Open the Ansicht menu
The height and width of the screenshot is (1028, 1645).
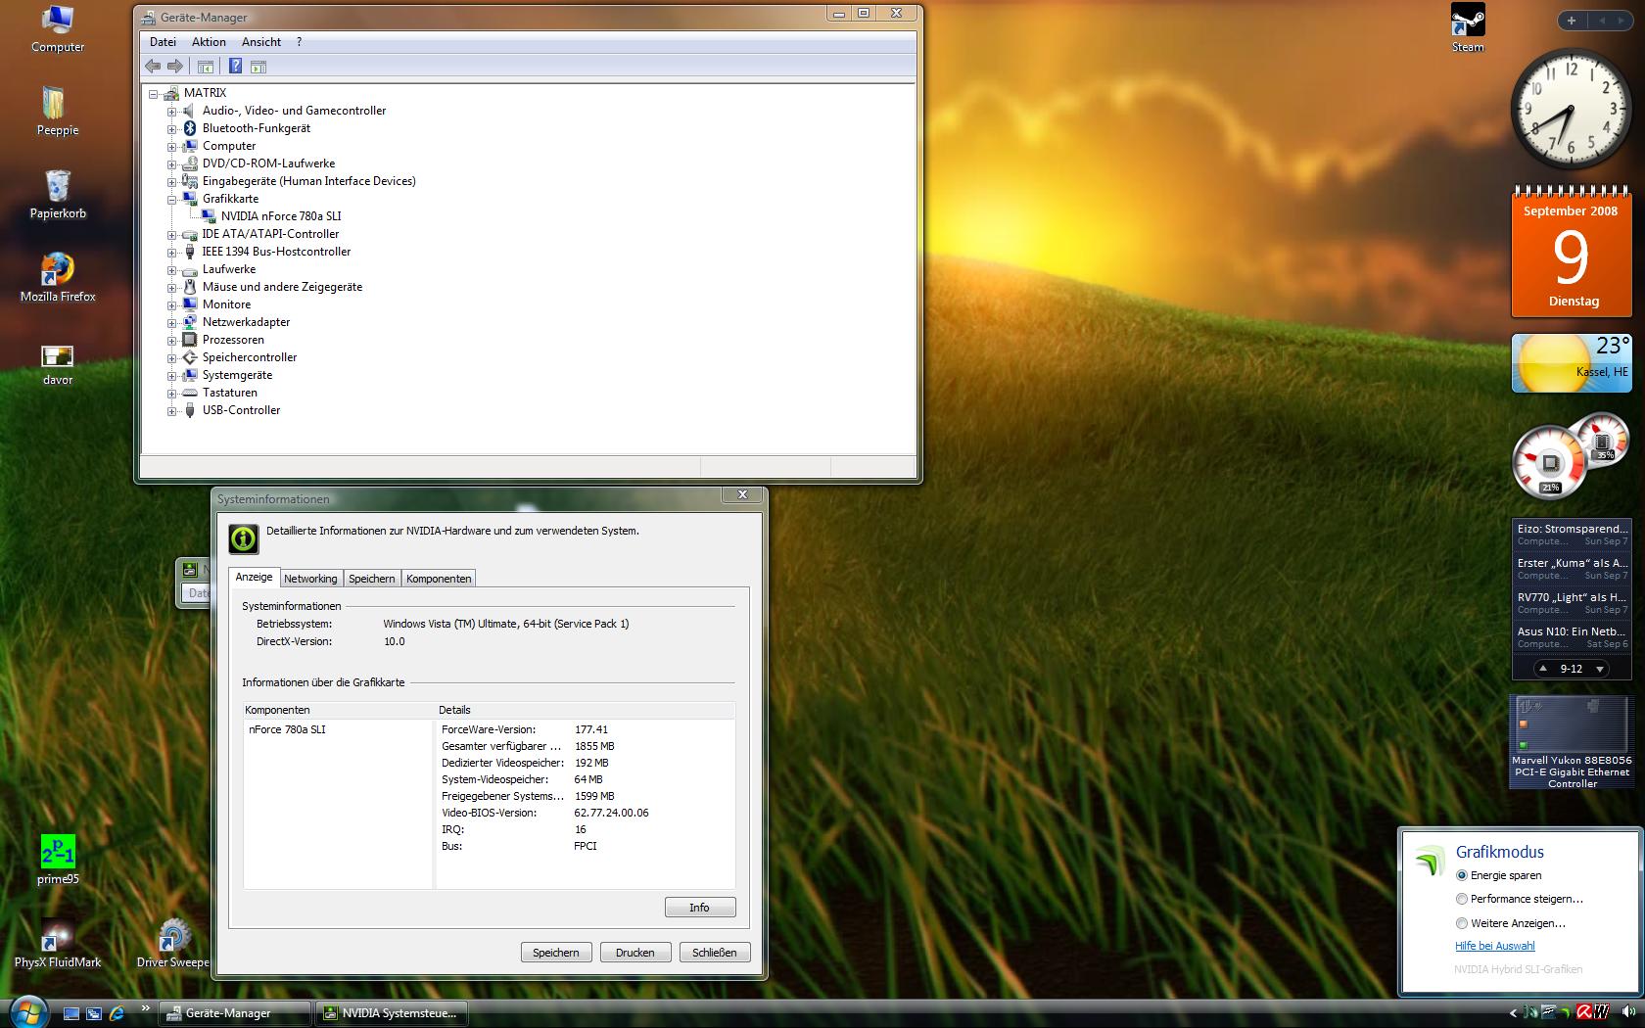click(x=261, y=42)
